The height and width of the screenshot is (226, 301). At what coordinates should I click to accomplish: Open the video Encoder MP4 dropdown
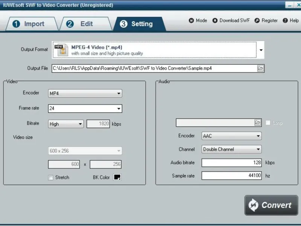click(x=85, y=93)
